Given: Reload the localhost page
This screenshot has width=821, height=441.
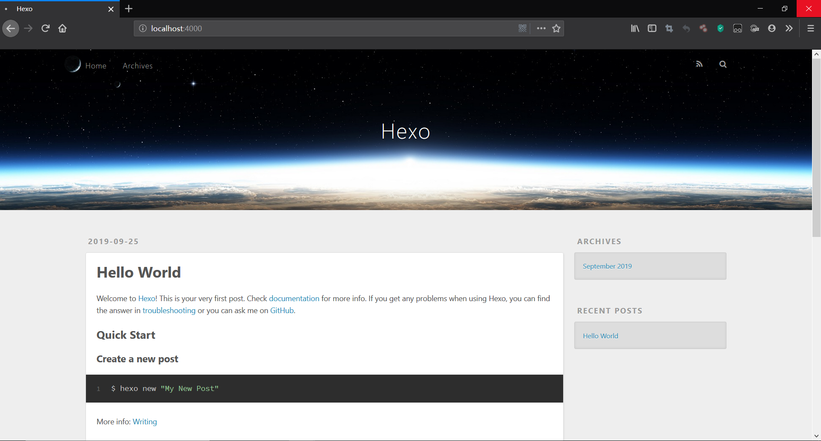Looking at the screenshot, I should [45, 29].
